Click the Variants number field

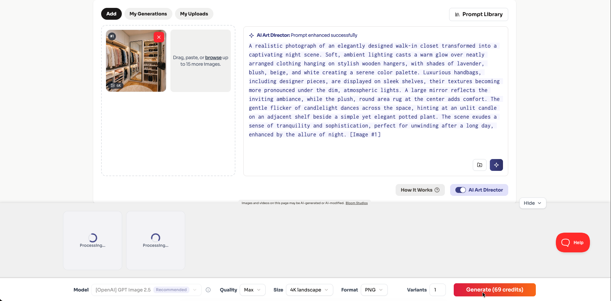pyautogui.click(x=437, y=290)
